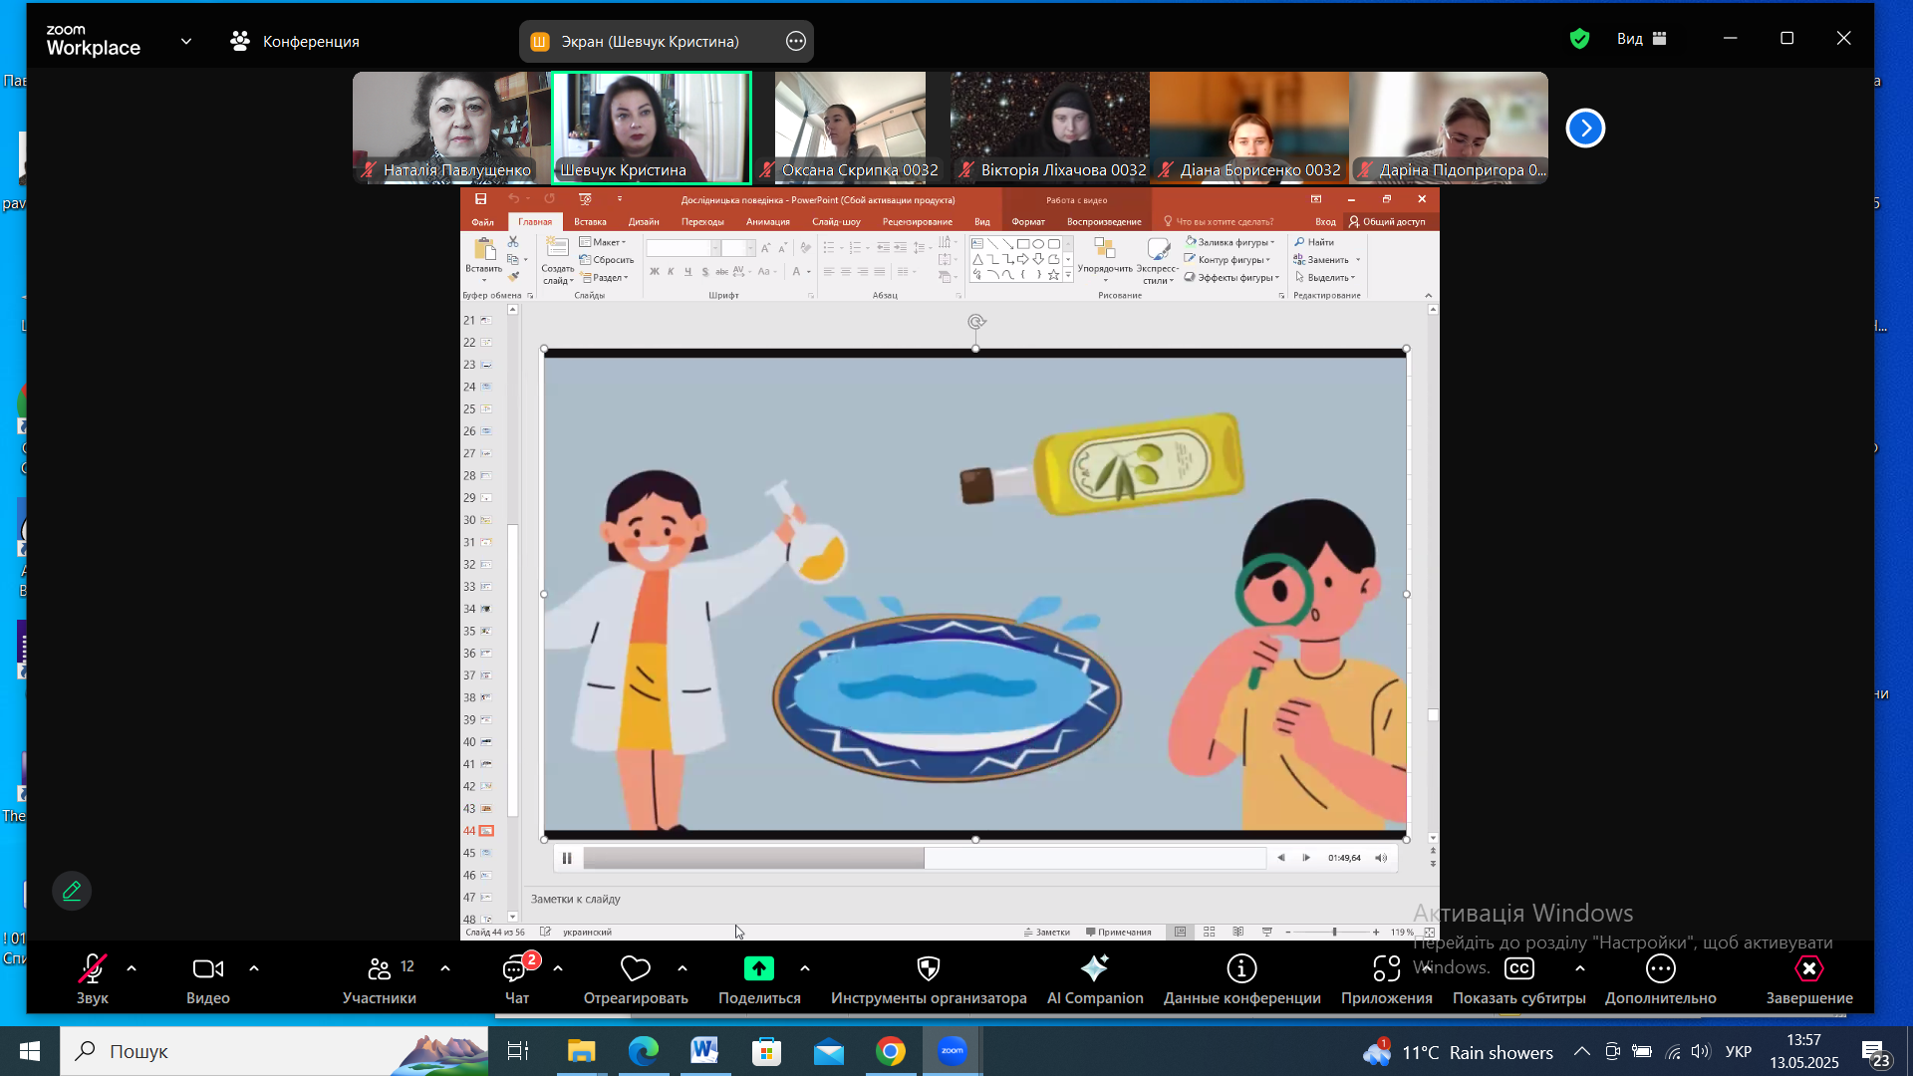The height and width of the screenshot is (1076, 1913).
Task: Open Заливка фигуры shape fill dropdown
Action: point(1230,242)
